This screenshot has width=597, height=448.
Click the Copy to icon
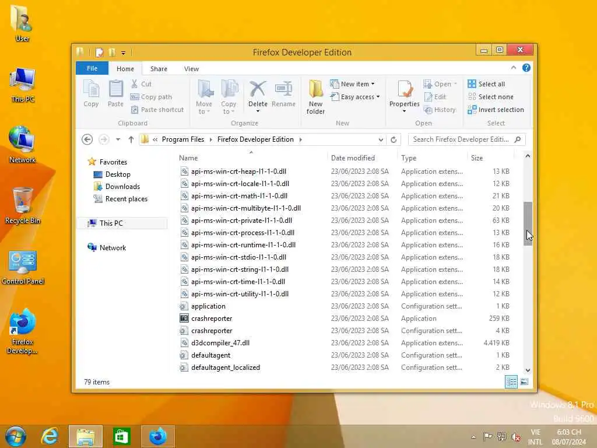(229, 97)
